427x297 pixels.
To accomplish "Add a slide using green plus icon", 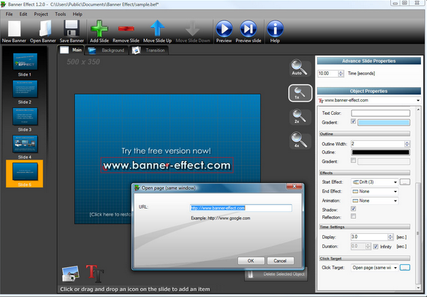I will pos(99,29).
